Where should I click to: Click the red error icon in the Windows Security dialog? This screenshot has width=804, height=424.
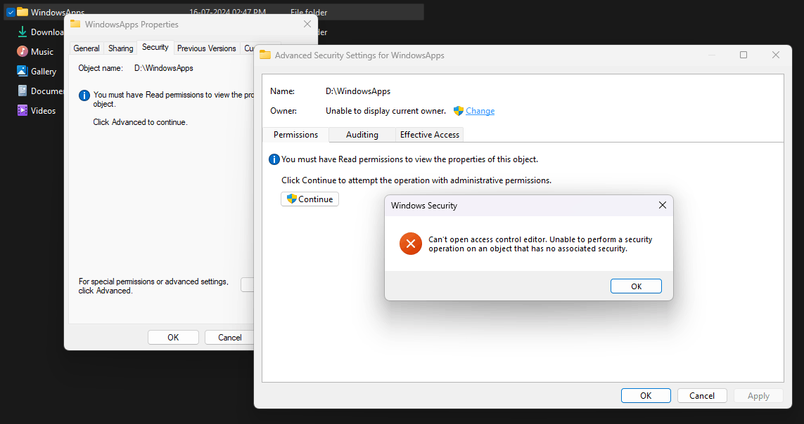410,244
